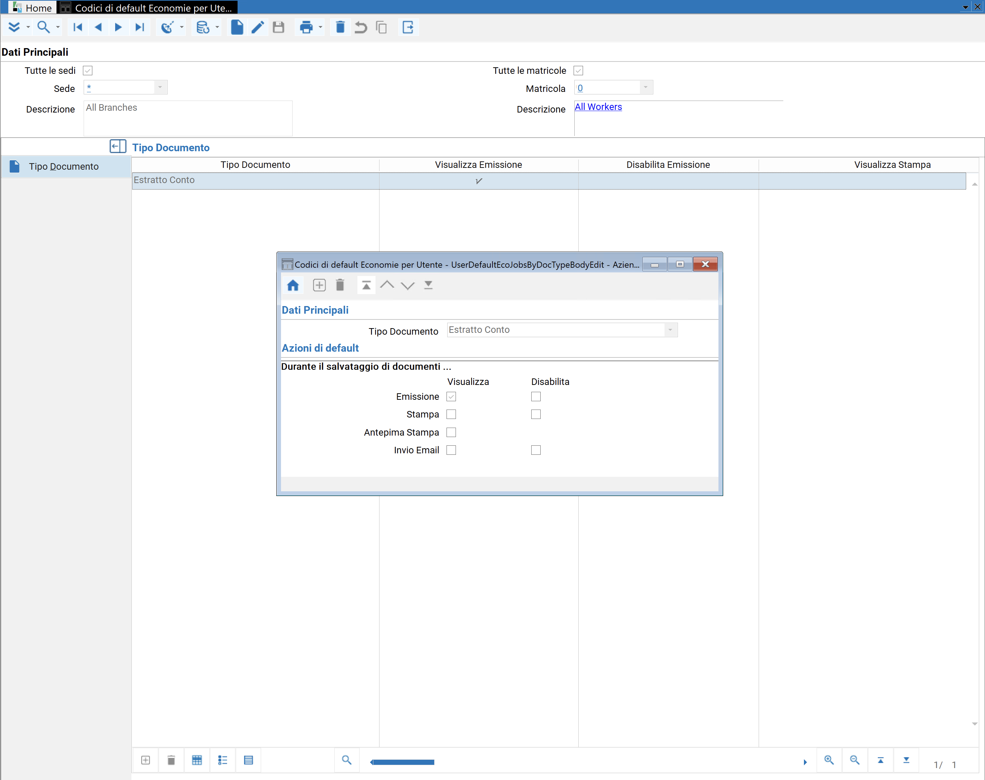Save the record with the floppy icon

[278, 27]
